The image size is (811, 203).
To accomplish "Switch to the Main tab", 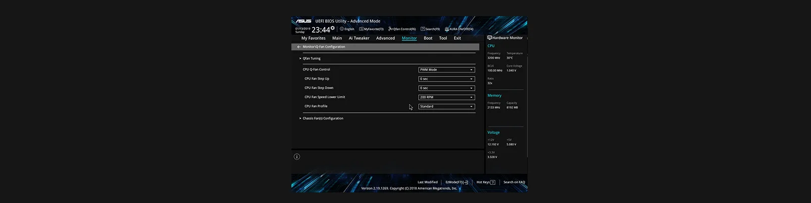I will pyautogui.click(x=337, y=38).
